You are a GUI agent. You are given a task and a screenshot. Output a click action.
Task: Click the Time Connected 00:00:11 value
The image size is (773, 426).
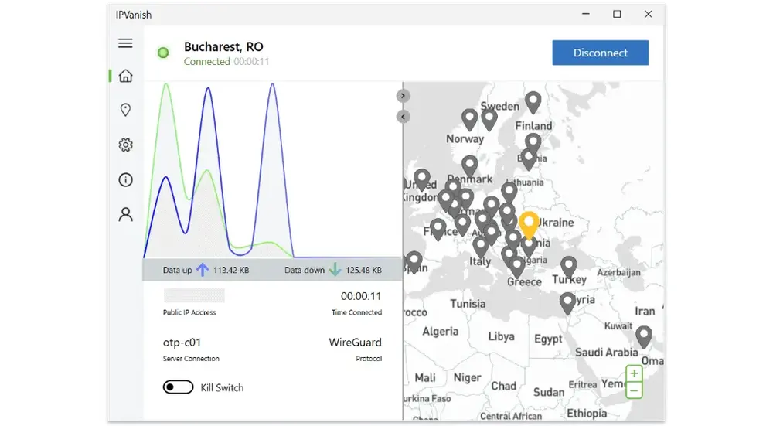click(x=361, y=296)
